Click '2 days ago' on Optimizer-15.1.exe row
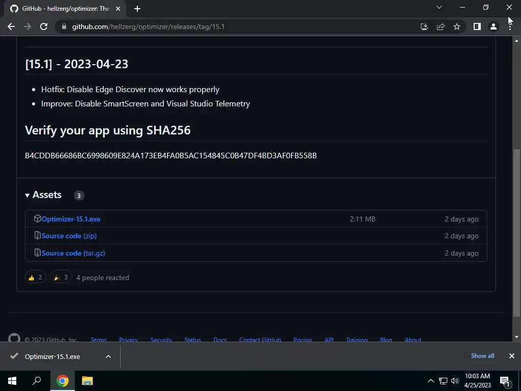The width and height of the screenshot is (521, 391). coord(461,219)
